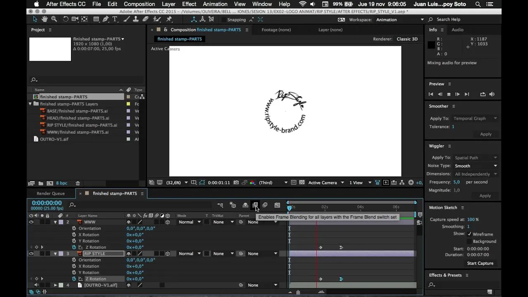The width and height of the screenshot is (528, 297).
Task: Select the Pen tool
Action: 106,19
